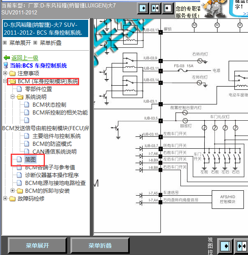This screenshot has height=255, width=248.
Task: Click page icon of 零部件位置
Action: (19, 89)
